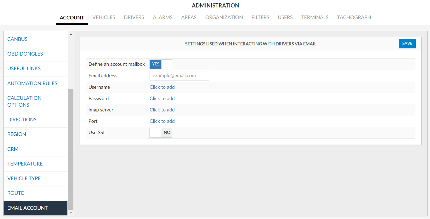Go to the Alarms tab

163,17
